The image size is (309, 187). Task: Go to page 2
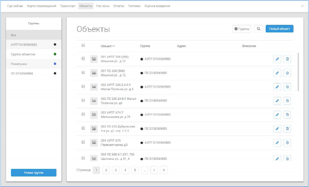tap(106, 170)
